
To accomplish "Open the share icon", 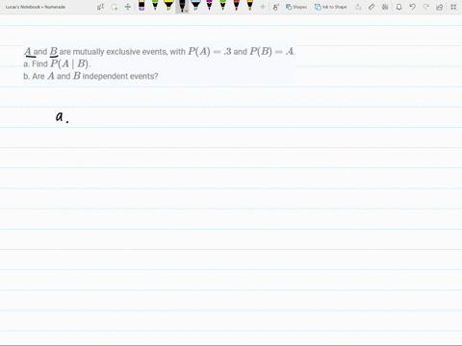I will pos(440,7).
